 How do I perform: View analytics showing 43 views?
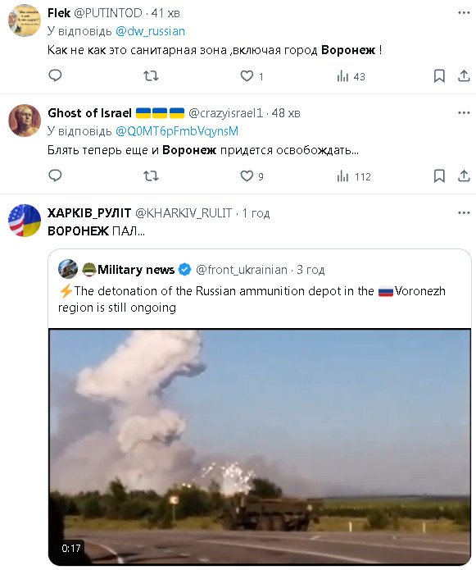tap(351, 76)
